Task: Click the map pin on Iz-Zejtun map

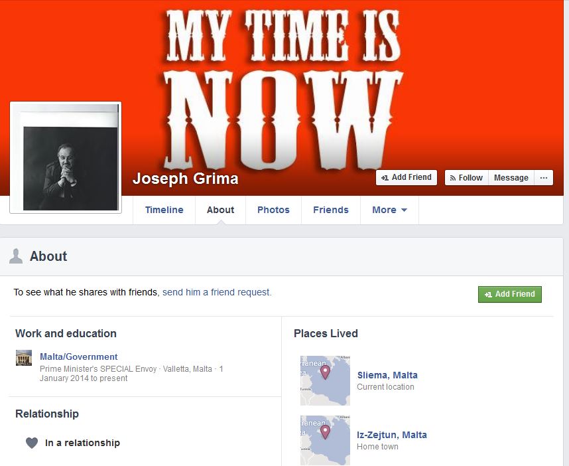Action: point(325,432)
